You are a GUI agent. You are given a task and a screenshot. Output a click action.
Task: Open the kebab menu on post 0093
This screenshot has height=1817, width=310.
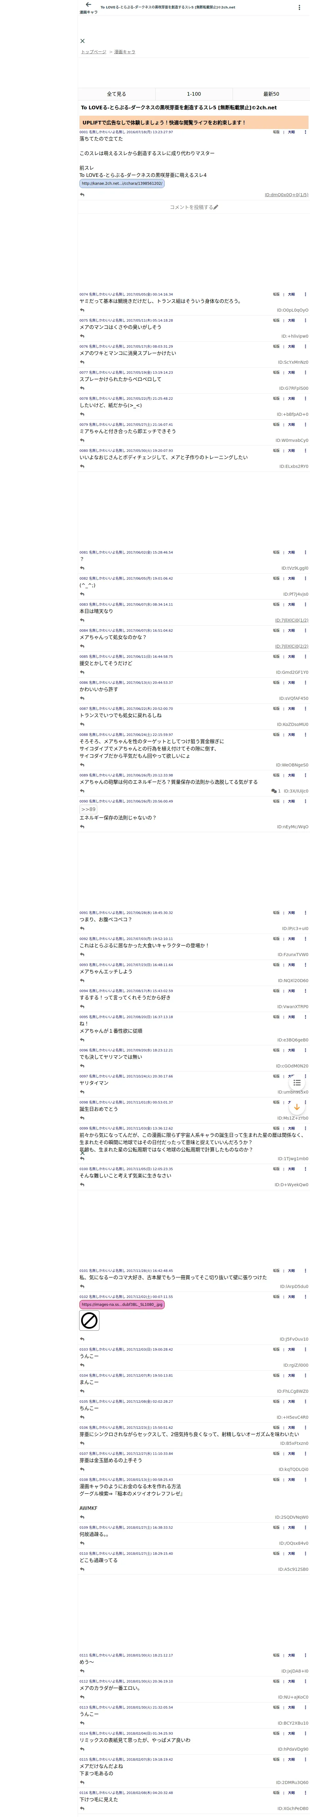[305, 965]
